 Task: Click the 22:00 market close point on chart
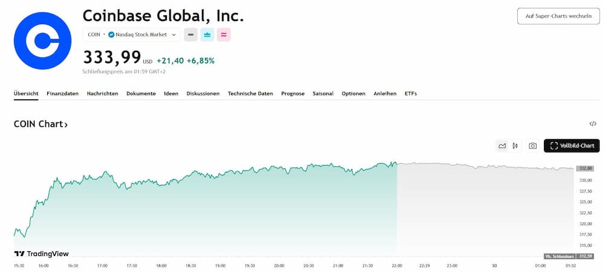tap(396, 164)
